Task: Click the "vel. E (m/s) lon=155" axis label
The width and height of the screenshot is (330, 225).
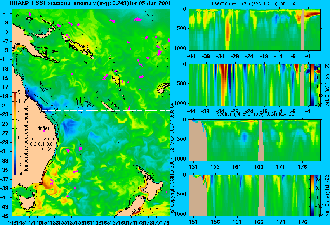Action: [327, 85]
